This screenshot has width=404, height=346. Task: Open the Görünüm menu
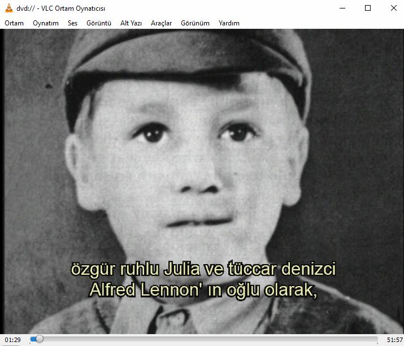(x=195, y=23)
